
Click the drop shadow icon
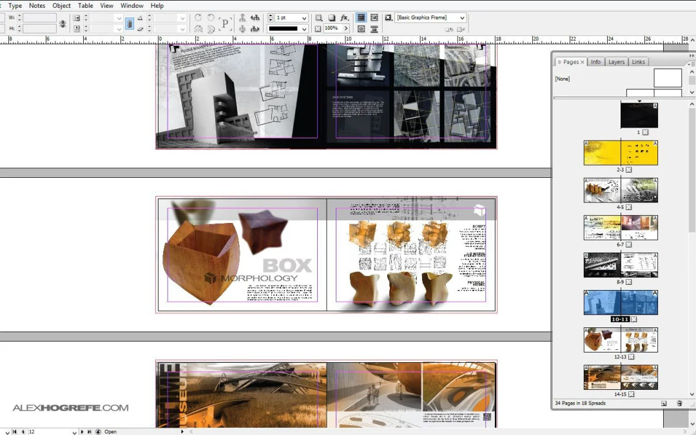pos(332,17)
